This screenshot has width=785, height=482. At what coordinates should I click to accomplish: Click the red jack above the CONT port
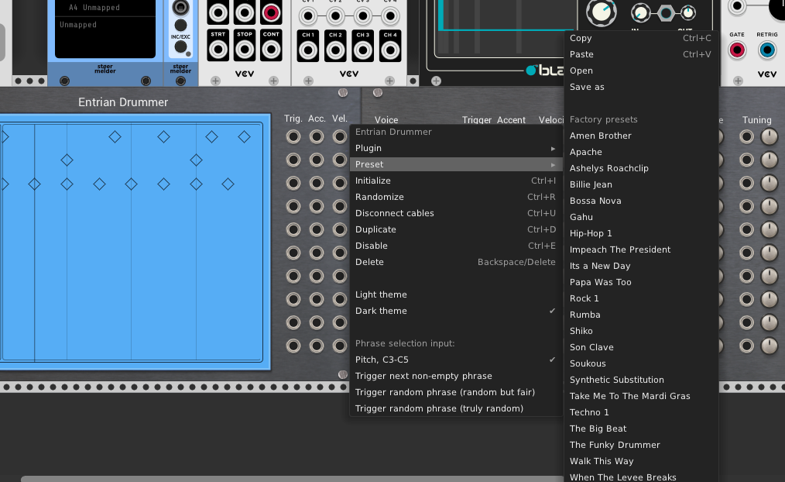click(x=271, y=12)
